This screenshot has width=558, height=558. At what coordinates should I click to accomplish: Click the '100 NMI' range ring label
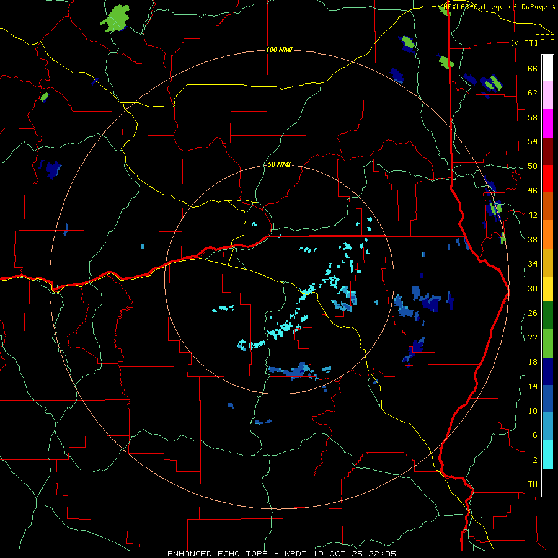tap(279, 50)
